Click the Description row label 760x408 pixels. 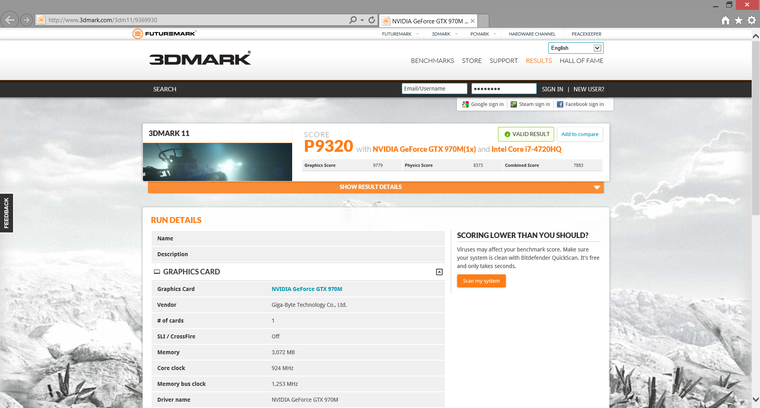pos(173,254)
